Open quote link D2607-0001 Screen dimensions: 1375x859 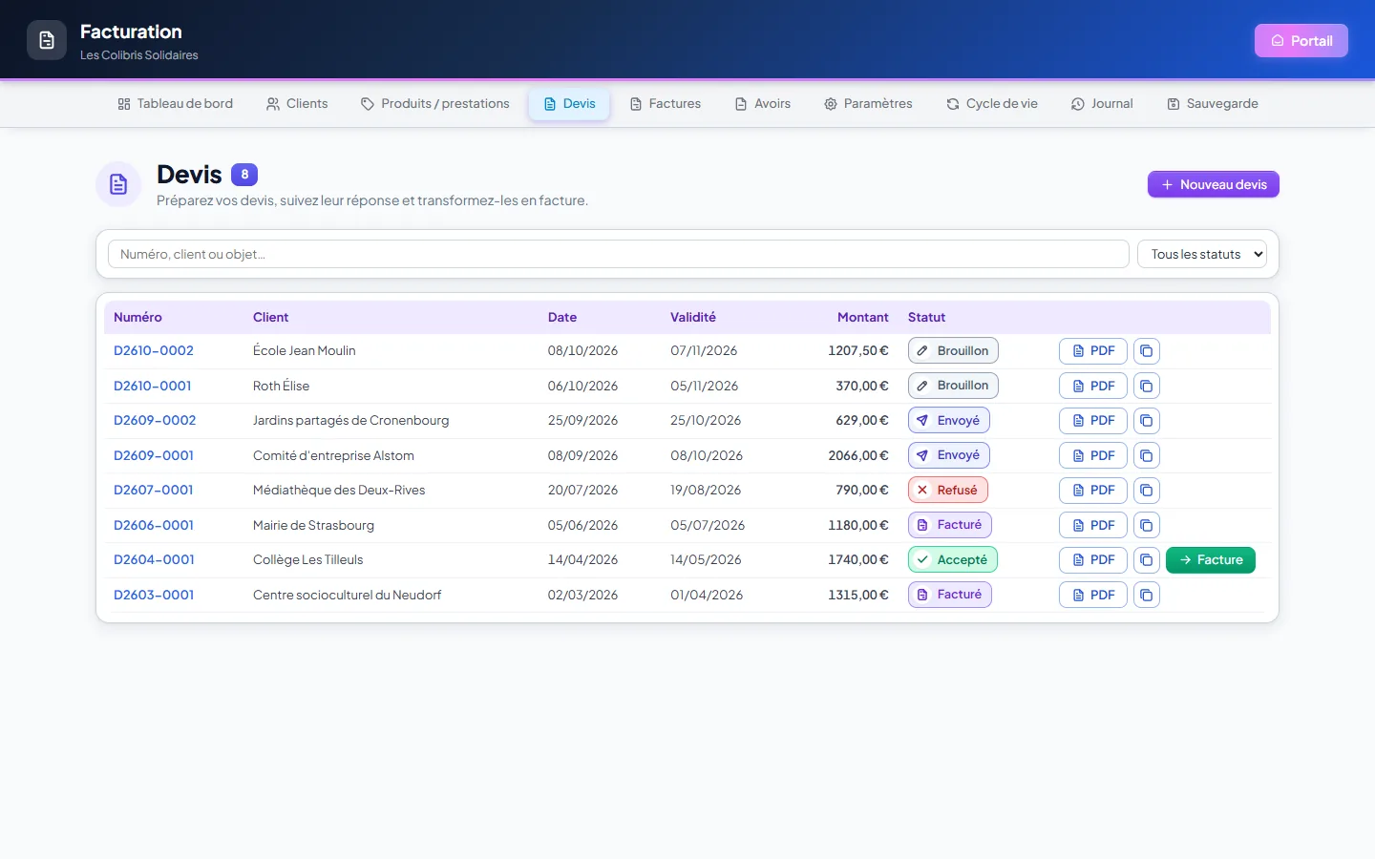pyautogui.click(x=154, y=490)
